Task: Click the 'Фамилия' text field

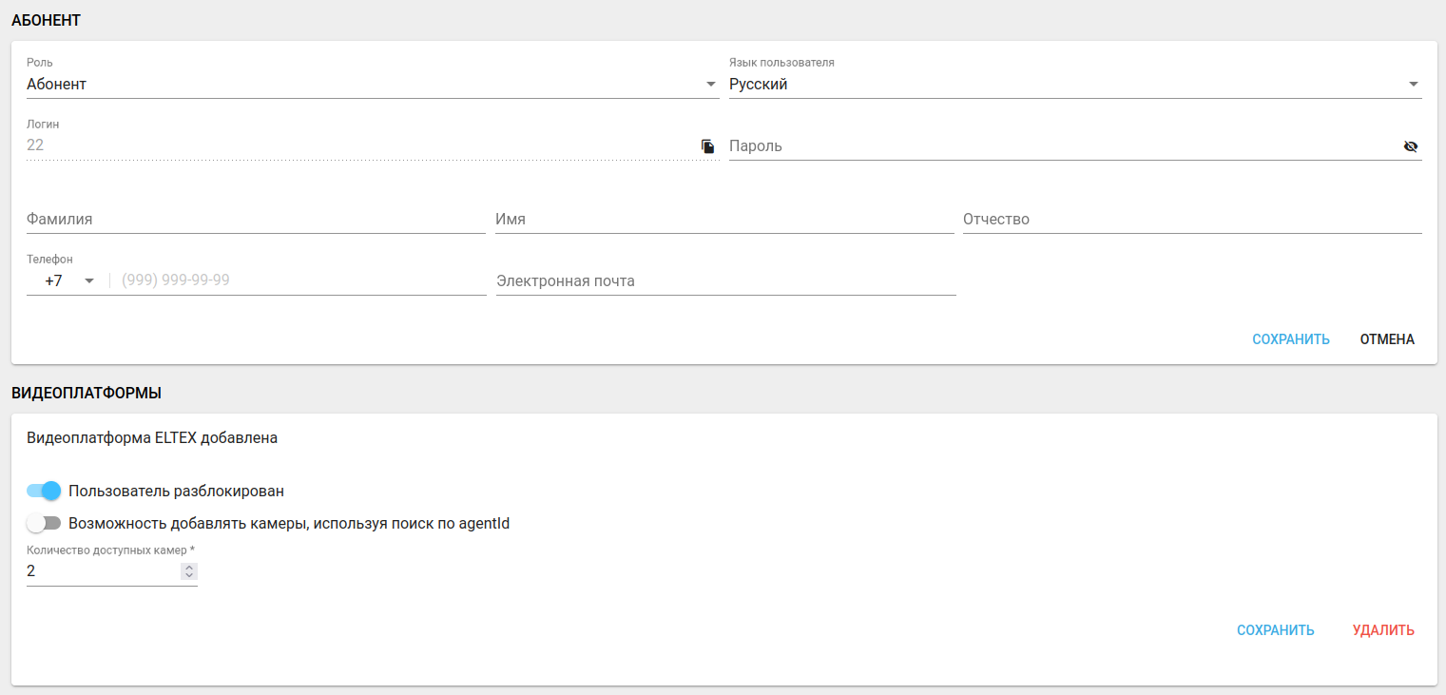Action: pyautogui.click(x=256, y=220)
